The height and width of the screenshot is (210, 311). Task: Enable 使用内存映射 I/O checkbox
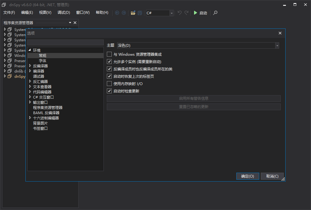tap(109, 84)
